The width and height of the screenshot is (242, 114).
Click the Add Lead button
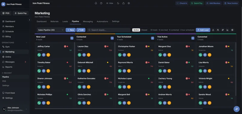(x=203, y=30)
